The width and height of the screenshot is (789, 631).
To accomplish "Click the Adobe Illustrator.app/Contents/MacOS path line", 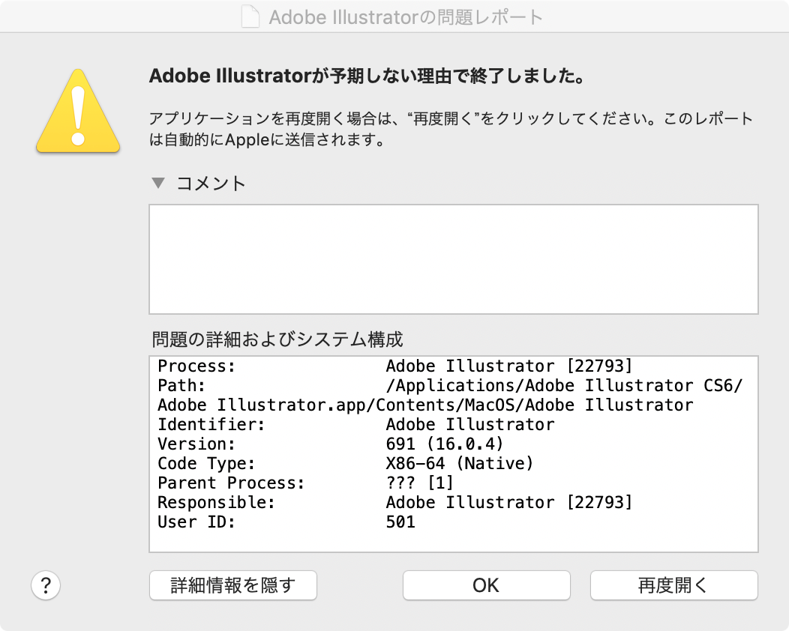I will point(426,405).
